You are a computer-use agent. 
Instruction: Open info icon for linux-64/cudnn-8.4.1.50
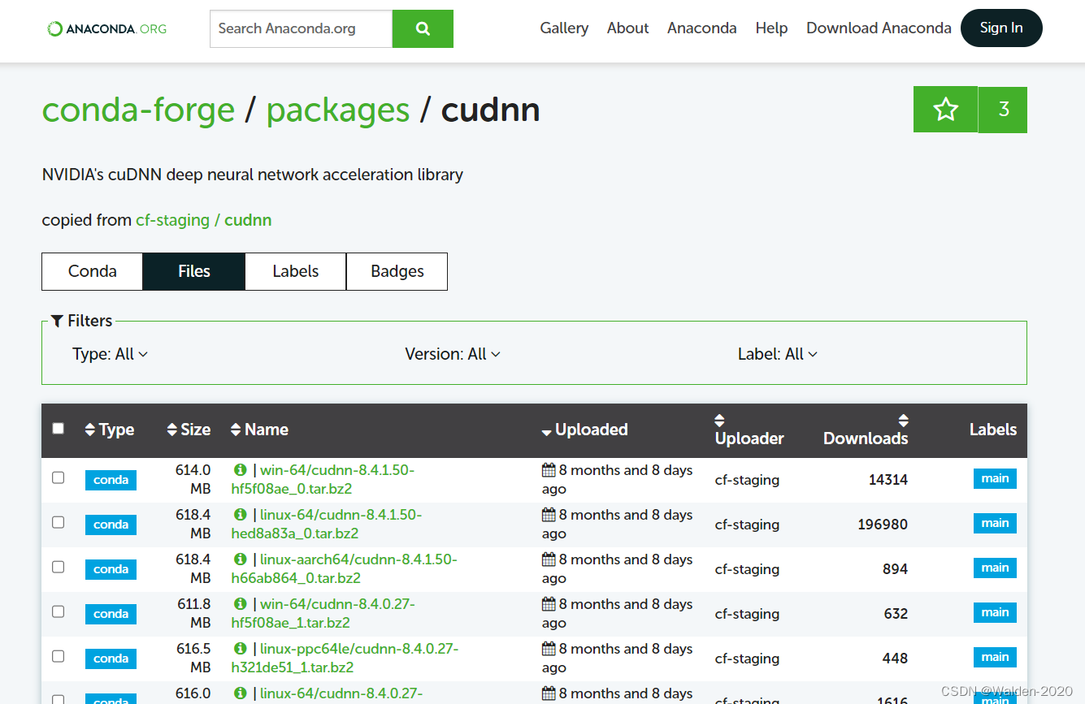(x=240, y=515)
